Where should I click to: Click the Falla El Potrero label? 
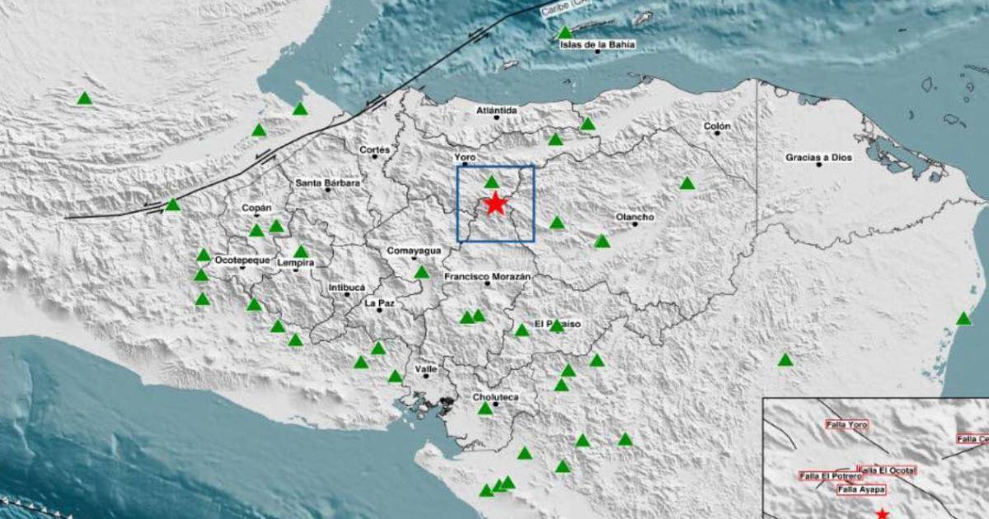tap(830, 476)
